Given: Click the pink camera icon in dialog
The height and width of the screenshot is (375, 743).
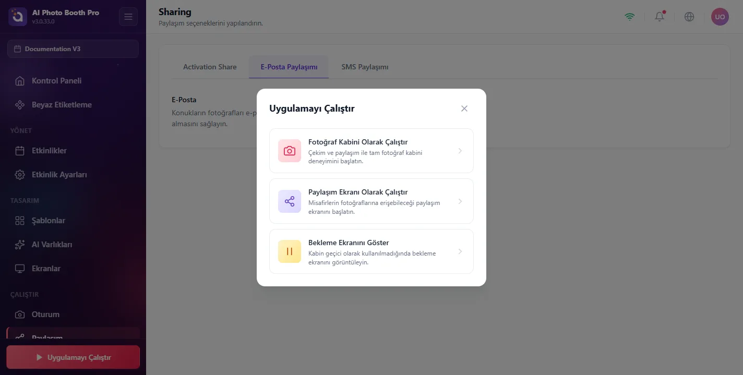Looking at the screenshot, I should pos(290,151).
